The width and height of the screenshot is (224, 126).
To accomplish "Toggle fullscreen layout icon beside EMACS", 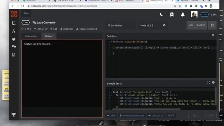I will click(212, 25).
